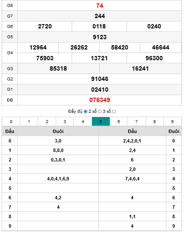This screenshot has width=184, height=232.
Task: Switch to digit filter tab 3
Action: tap(65, 121)
